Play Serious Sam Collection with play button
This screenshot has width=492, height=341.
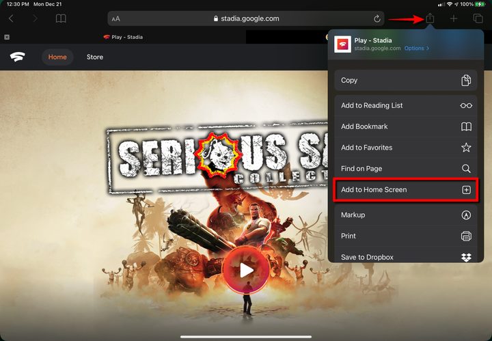(x=246, y=270)
